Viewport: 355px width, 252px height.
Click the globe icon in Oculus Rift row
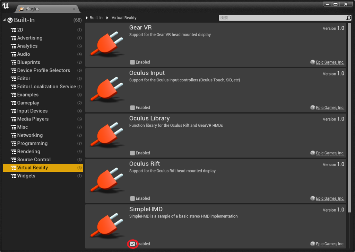313,198
